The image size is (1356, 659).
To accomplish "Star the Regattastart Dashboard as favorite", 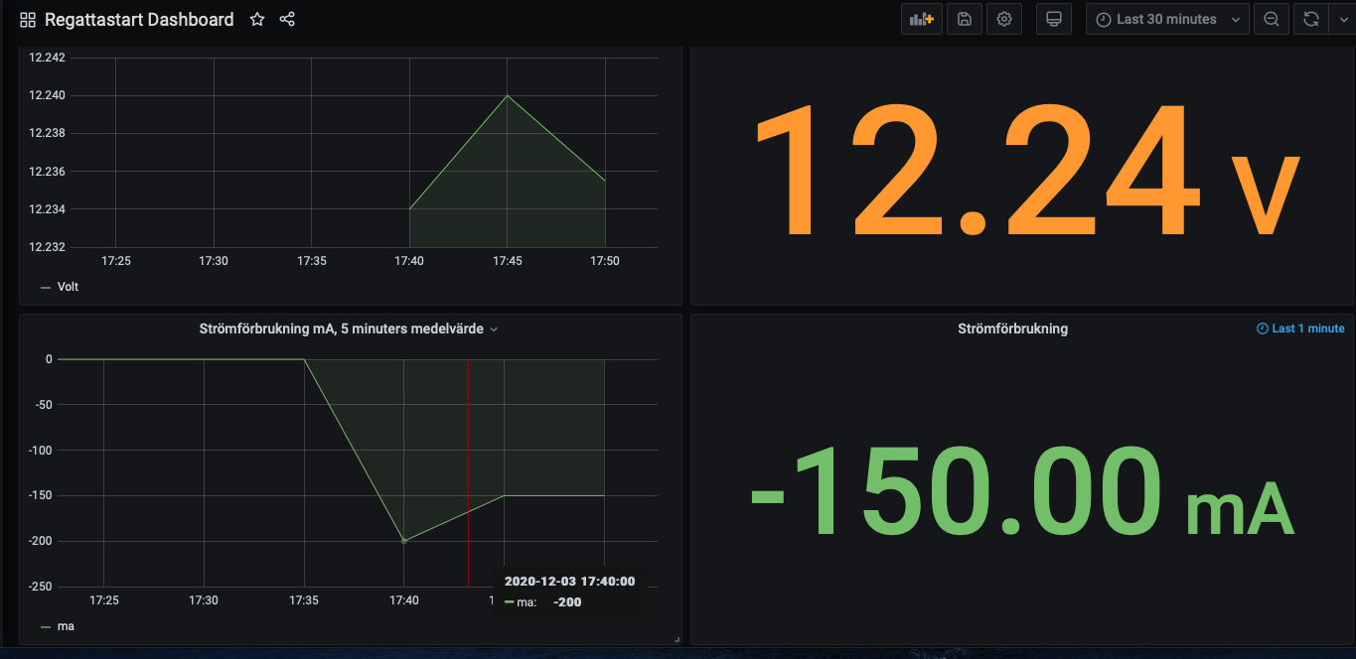I will (x=256, y=19).
